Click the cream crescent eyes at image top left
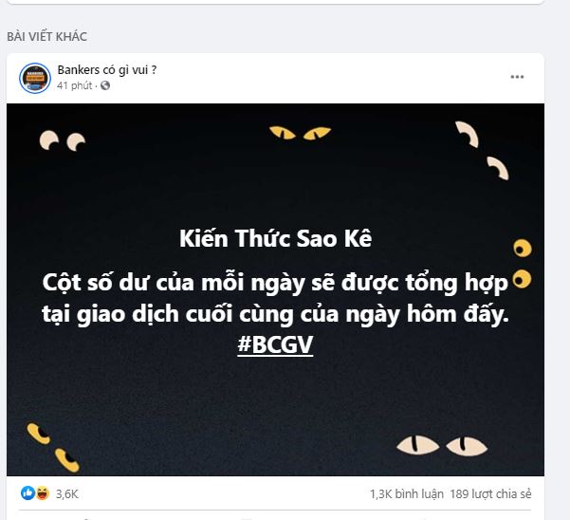This screenshot has width=570, height=520. (x=63, y=140)
